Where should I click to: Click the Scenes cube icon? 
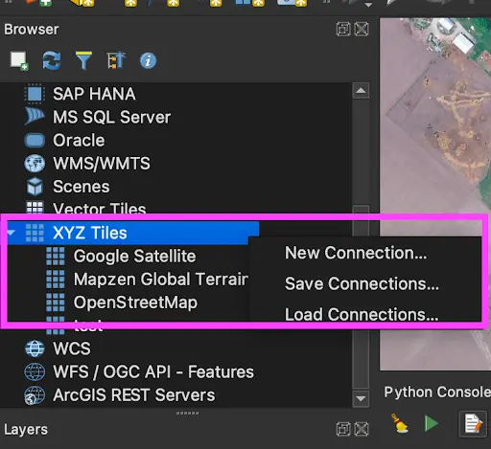35,187
